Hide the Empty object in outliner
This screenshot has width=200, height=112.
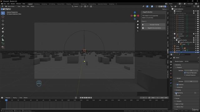tap(196, 49)
